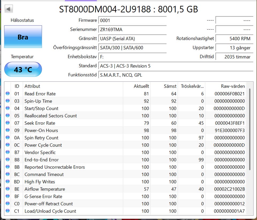The height and width of the screenshot is (220, 257).
Task: Click the Attribut column header
Action: click(x=32, y=86)
